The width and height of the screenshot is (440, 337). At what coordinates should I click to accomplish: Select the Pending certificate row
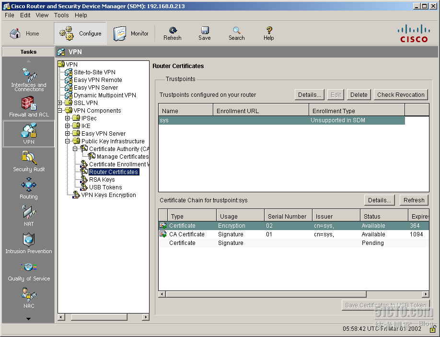(294, 243)
